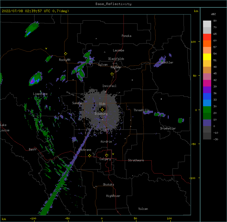Select the Airdrie label

pyautogui.click(x=106, y=142)
